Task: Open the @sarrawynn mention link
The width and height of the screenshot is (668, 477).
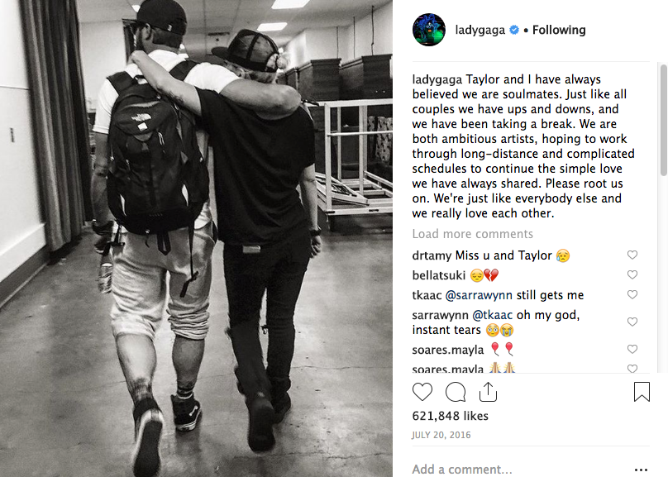Action: [x=479, y=295]
